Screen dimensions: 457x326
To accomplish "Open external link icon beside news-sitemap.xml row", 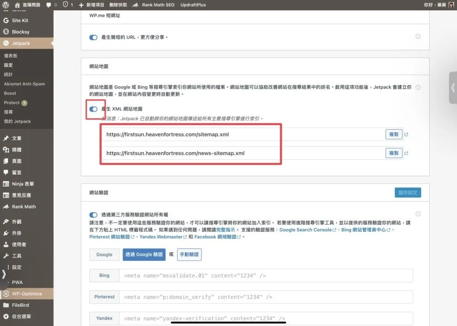I will click(x=406, y=153).
